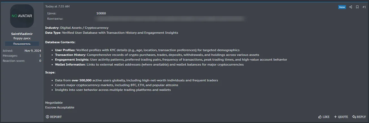The width and height of the screenshot is (369, 123).
Task: Reply to this post
Action: pyautogui.click(x=359, y=117)
